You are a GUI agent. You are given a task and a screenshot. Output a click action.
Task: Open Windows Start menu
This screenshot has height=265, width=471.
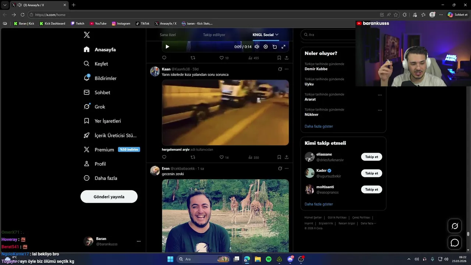coord(170,259)
